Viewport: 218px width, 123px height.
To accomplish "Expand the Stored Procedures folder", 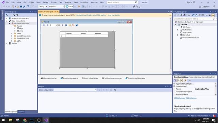I will (x=12, y=36).
